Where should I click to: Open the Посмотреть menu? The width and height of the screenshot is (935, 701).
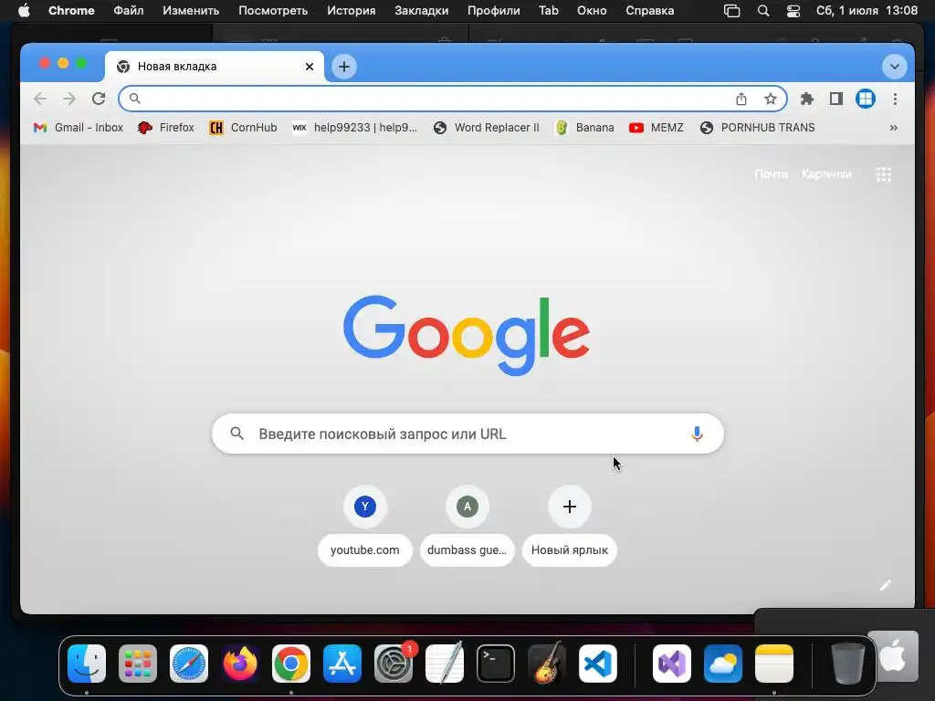[273, 11]
